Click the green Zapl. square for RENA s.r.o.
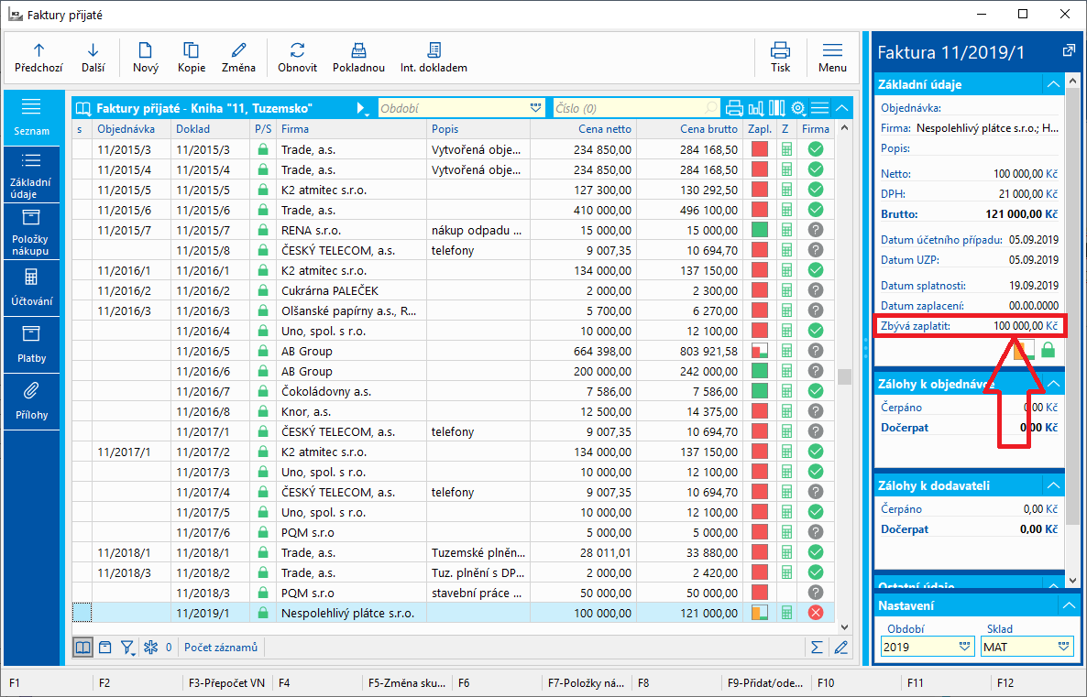The height and width of the screenshot is (697, 1087). pyautogui.click(x=759, y=229)
